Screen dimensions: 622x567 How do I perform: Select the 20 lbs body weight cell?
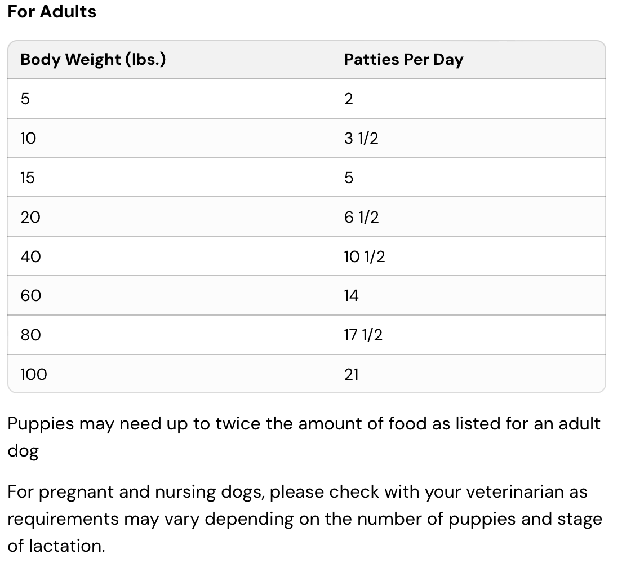30,218
